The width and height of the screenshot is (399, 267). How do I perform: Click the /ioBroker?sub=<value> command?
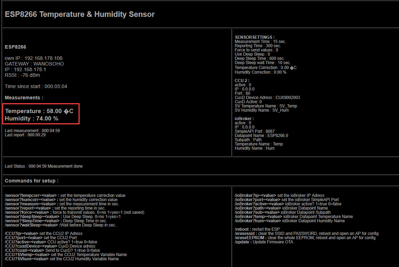pos(283,212)
